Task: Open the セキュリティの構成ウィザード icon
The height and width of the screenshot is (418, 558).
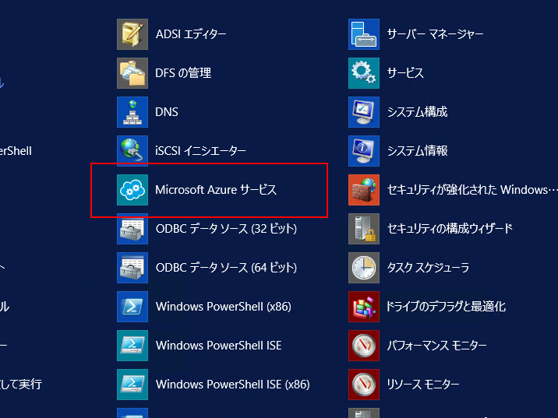Action: pyautogui.click(x=364, y=229)
